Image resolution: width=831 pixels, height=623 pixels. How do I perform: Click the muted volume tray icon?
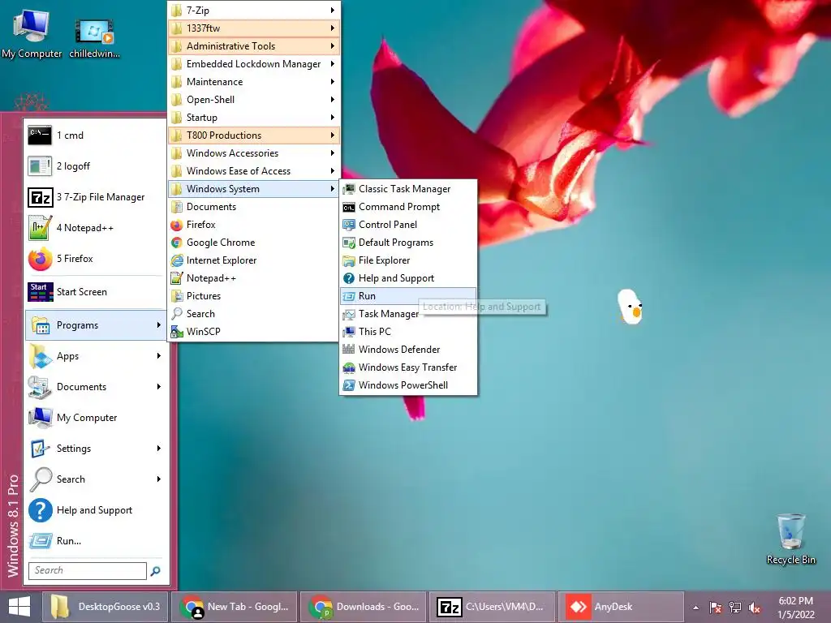(755, 608)
